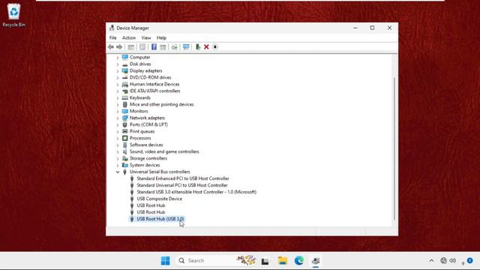
Task: Select Standard Enhanced PCI to USB Host Controller
Action: tap(183, 178)
